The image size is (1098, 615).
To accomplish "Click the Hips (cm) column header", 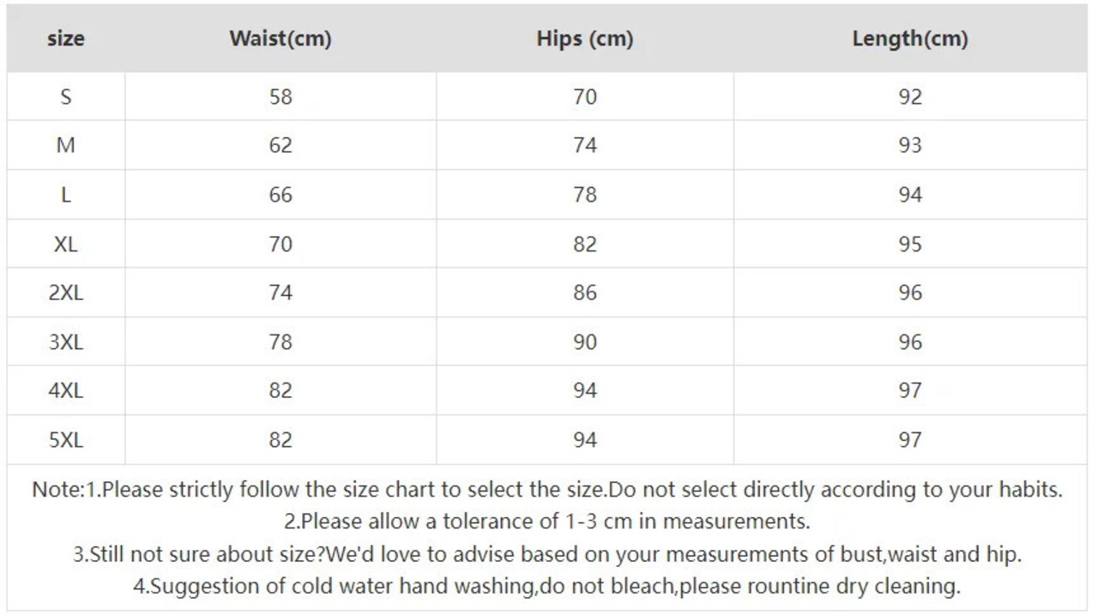I will pyautogui.click(x=585, y=39).
